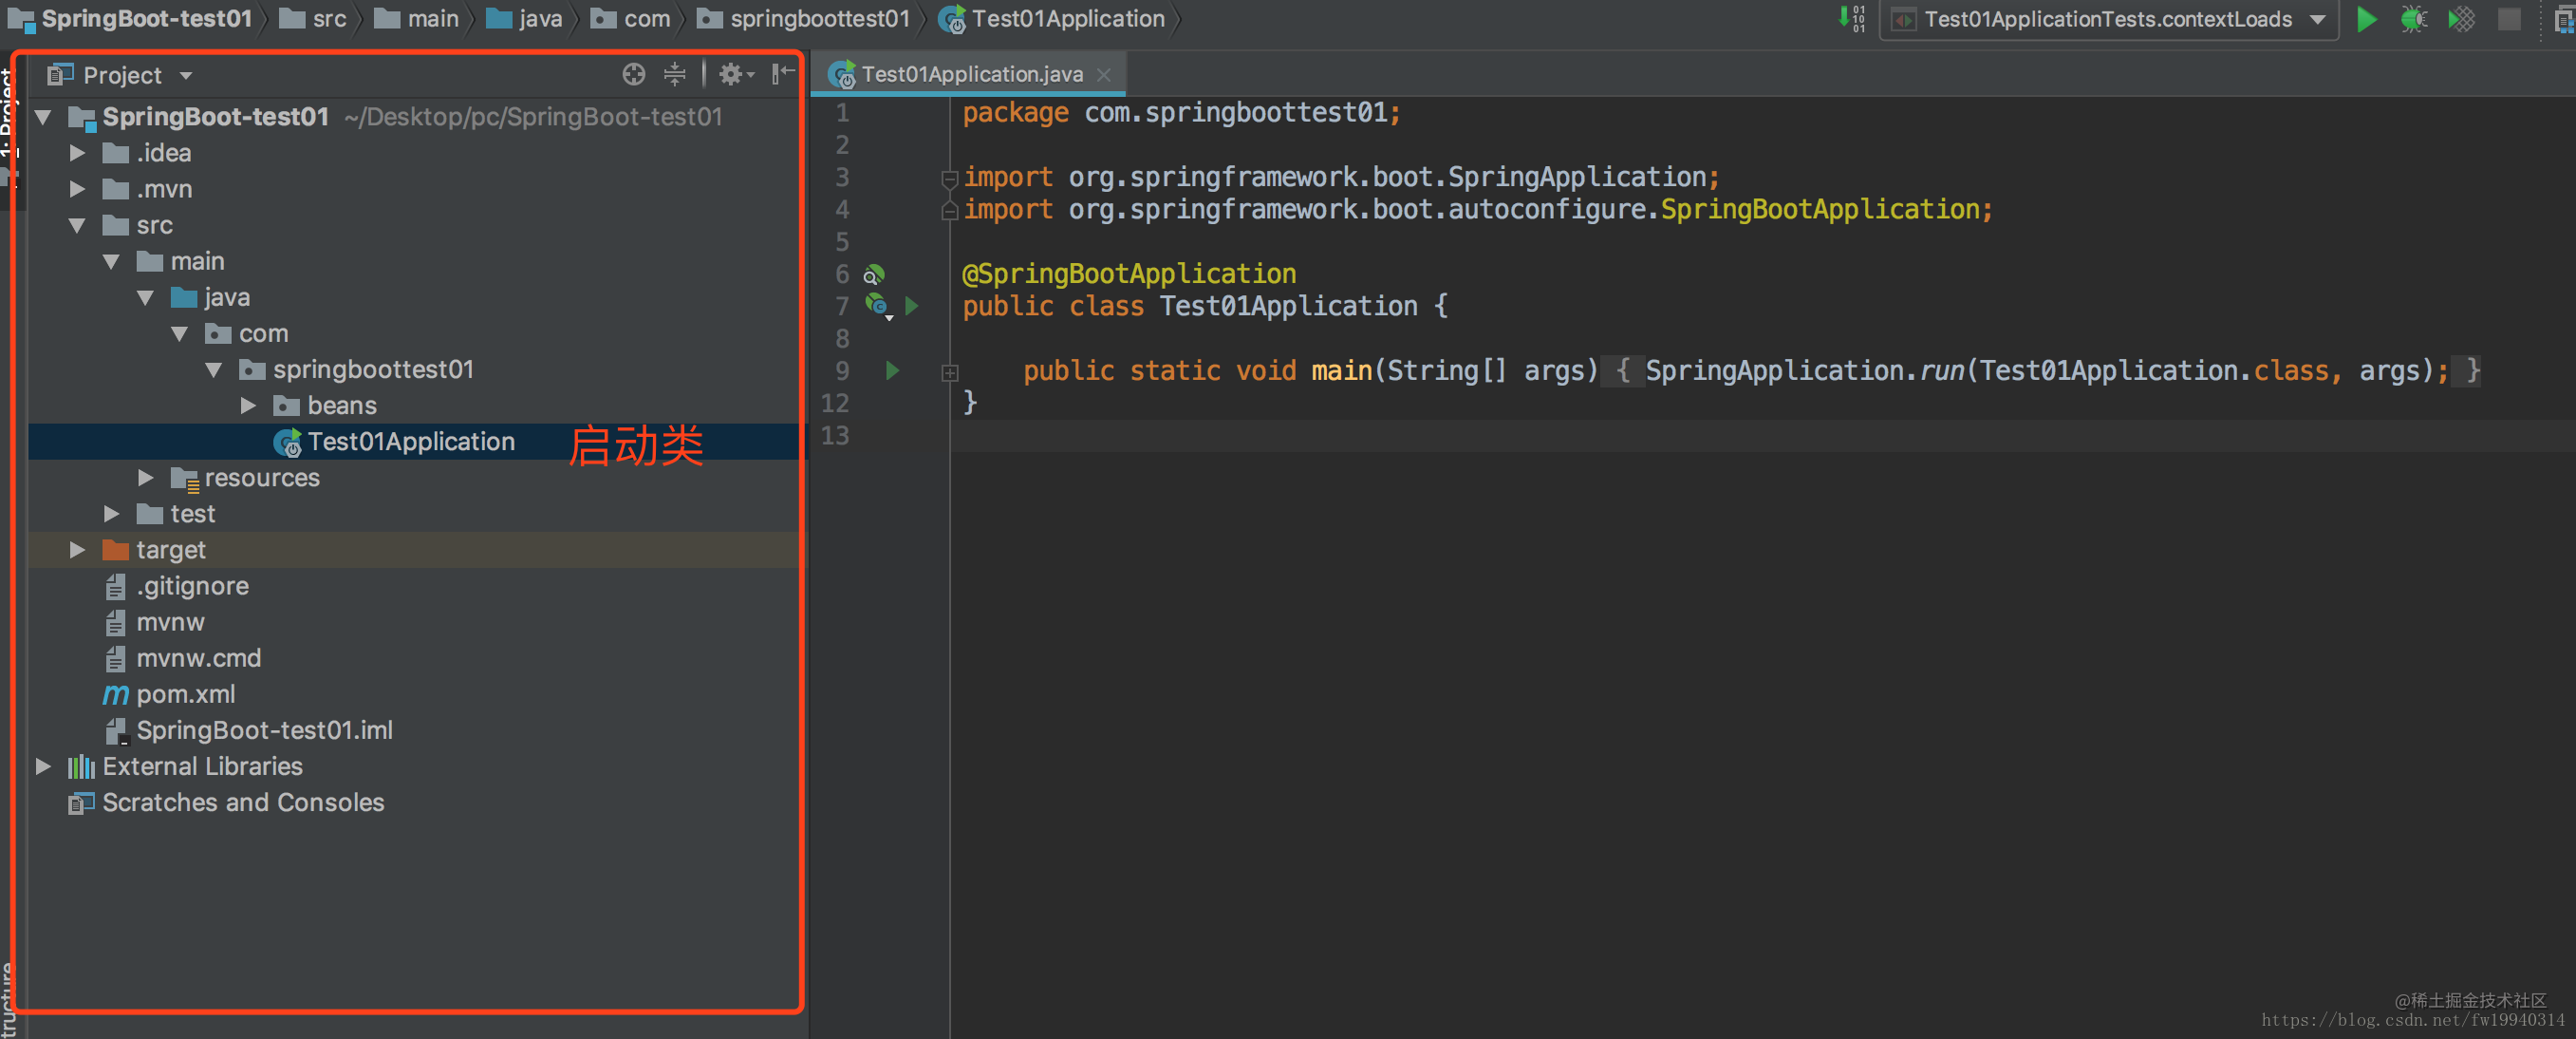Expand the External Libraries node
The image size is (2576, 1039).
coord(44,766)
